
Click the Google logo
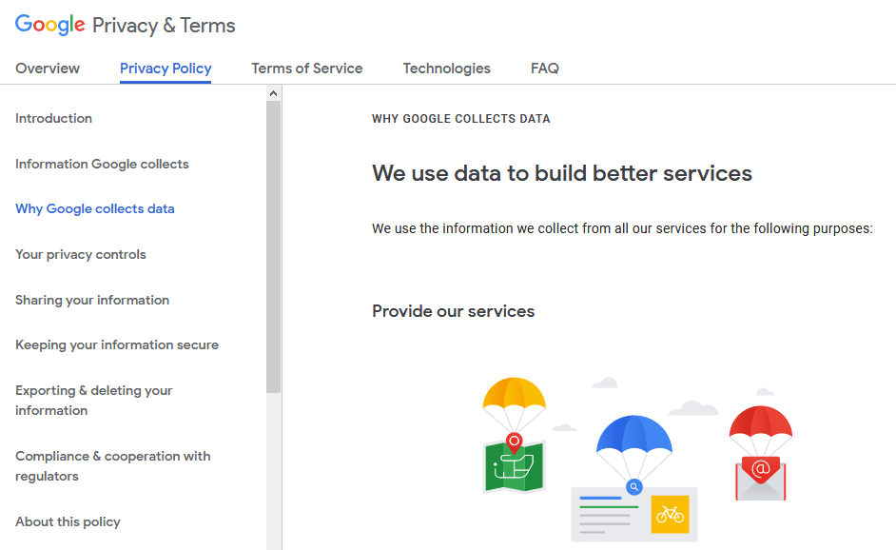pos(49,25)
